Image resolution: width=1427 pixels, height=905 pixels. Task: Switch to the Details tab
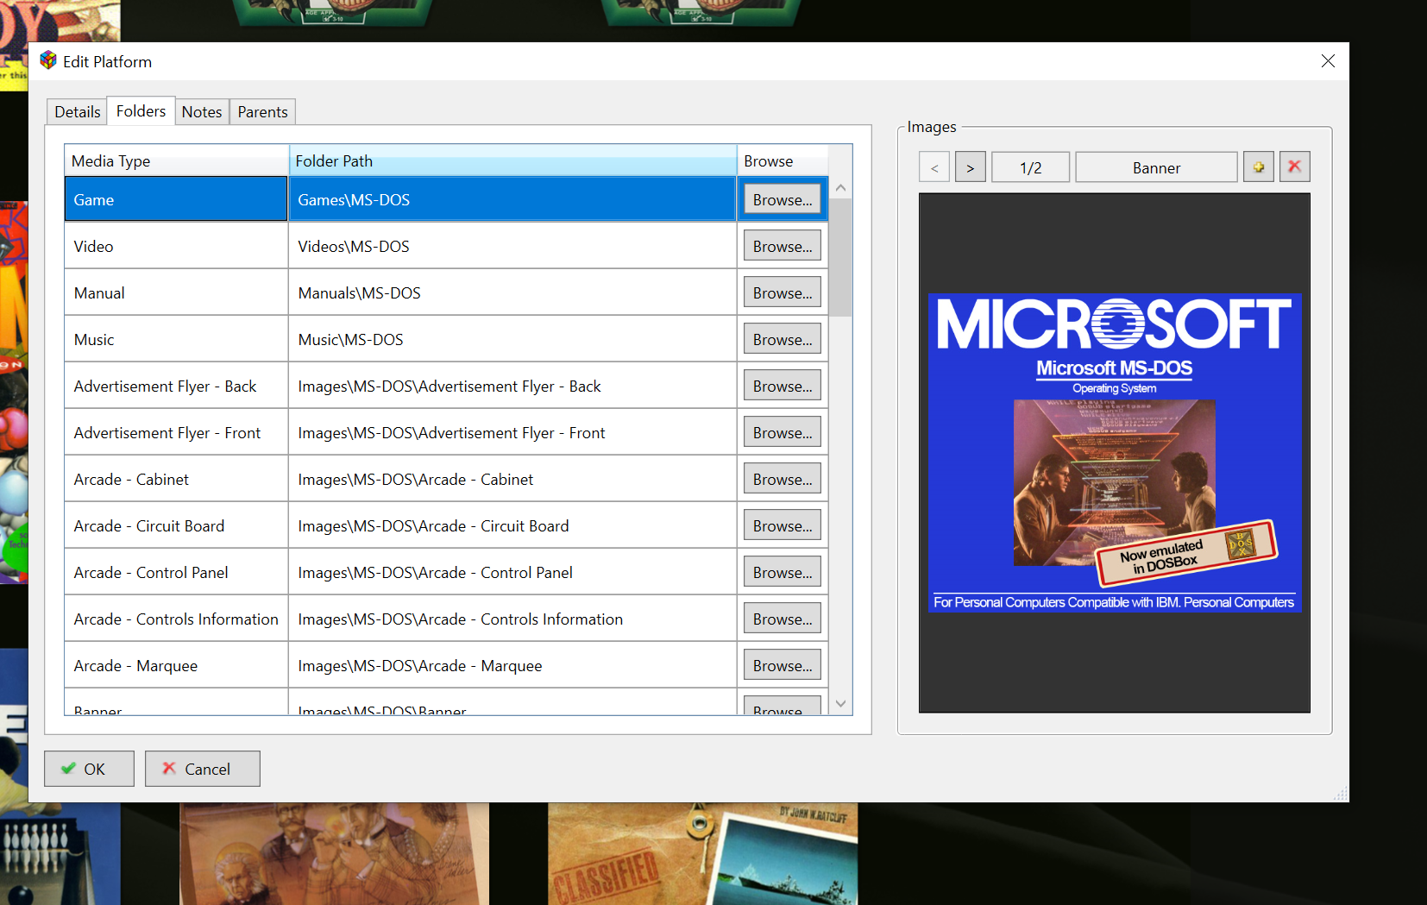pyautogui.click(x=77, y=112)
